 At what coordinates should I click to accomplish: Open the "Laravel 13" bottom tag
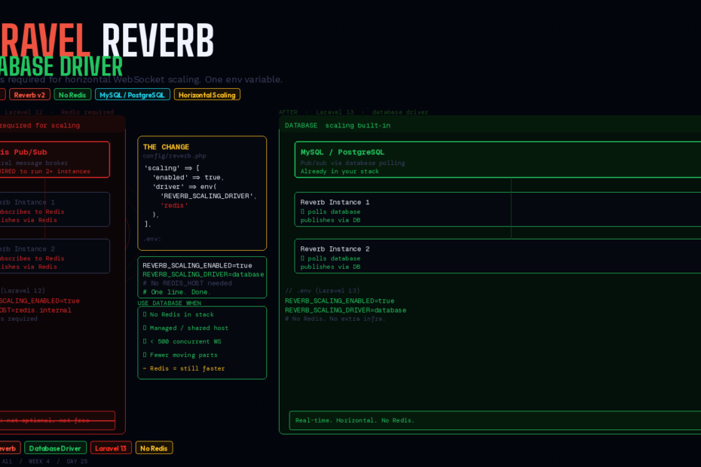[x=111, y=448]
